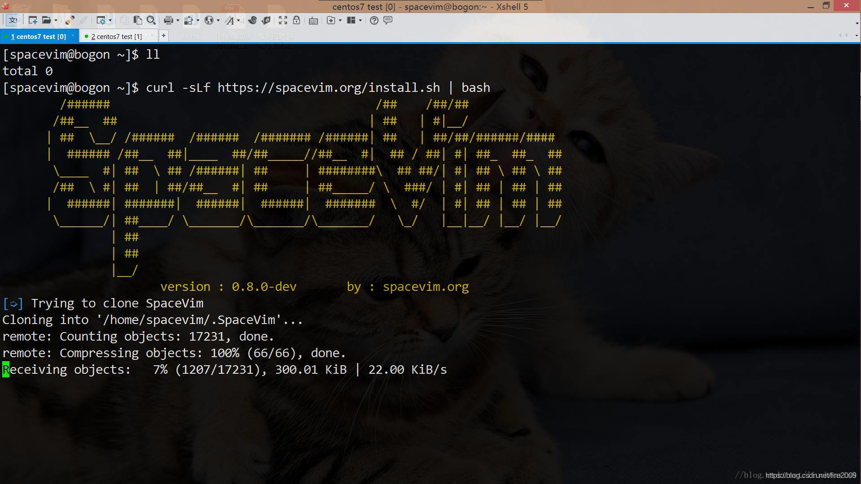861x484 pixels.
Task: Click the Open Session folder icon
Action: point(46,20)
